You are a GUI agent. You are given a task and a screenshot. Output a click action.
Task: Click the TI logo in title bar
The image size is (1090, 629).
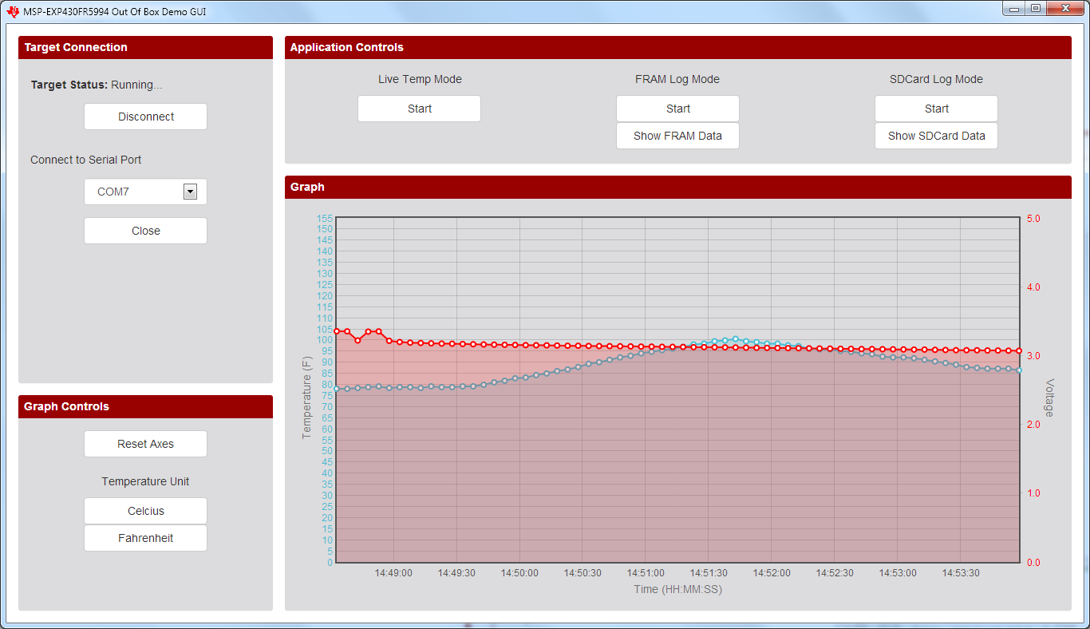(13, 12)
